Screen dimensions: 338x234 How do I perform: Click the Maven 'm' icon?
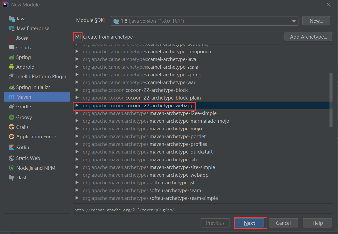(x=12, y=97)
